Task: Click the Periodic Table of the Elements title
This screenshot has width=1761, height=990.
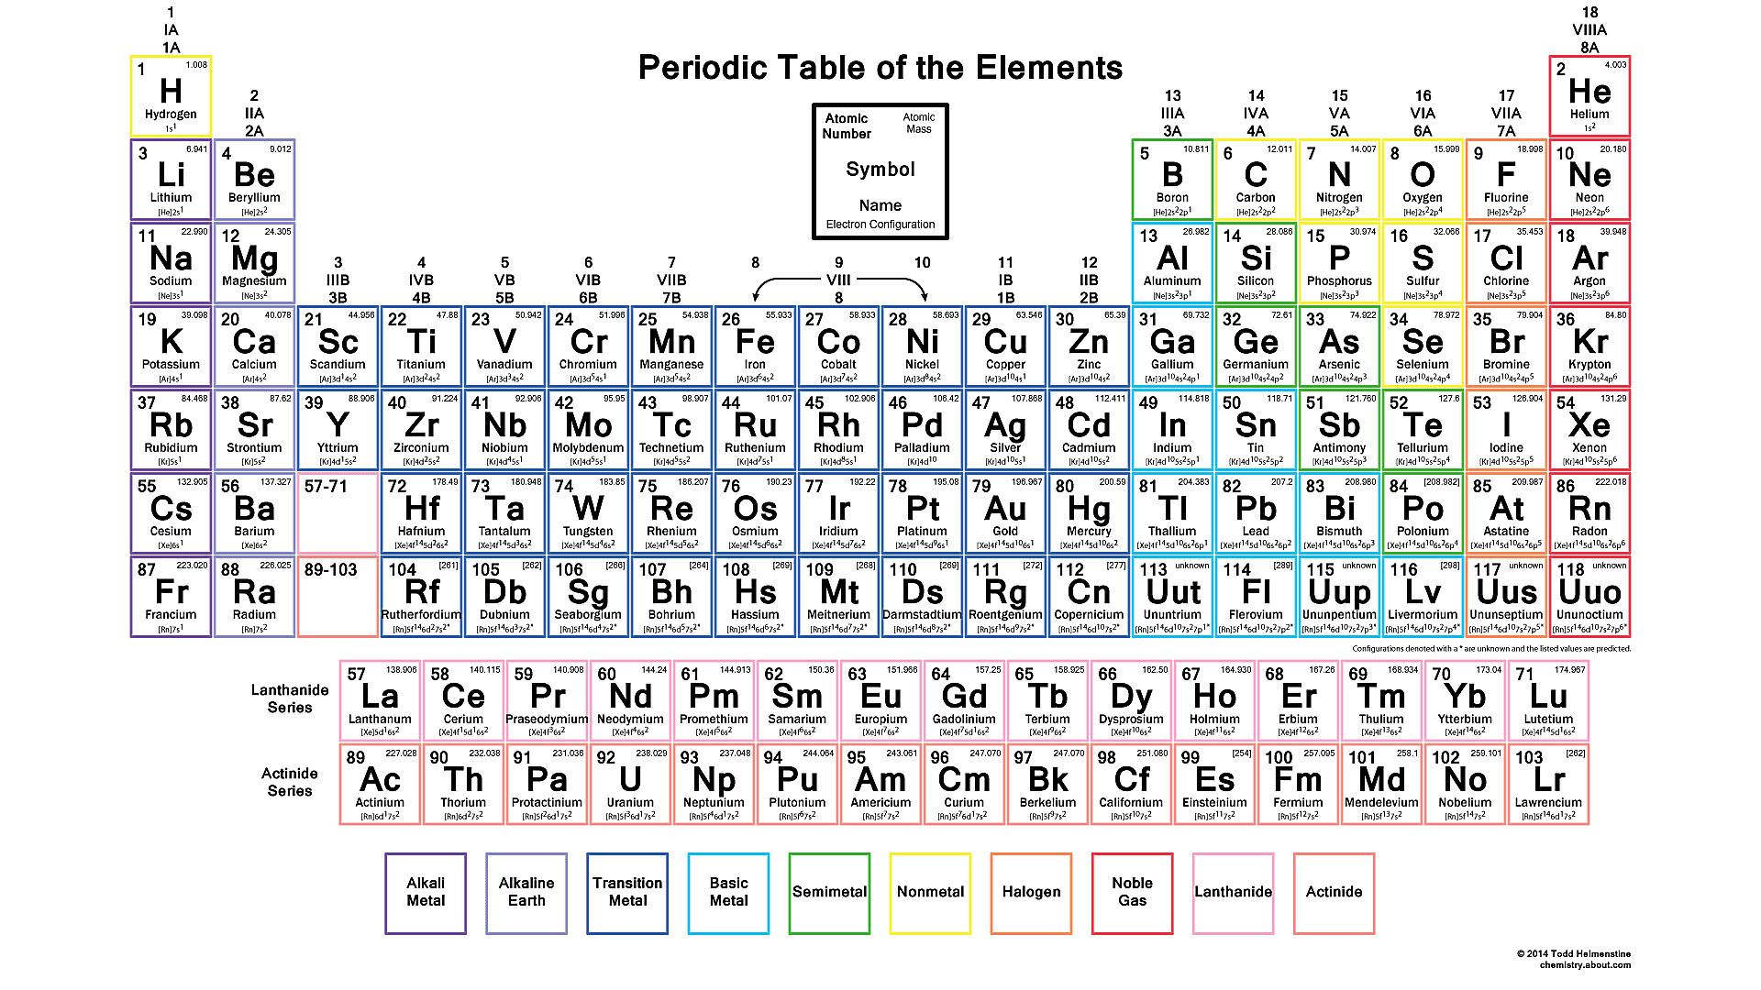Action: (x=880, y=68)
